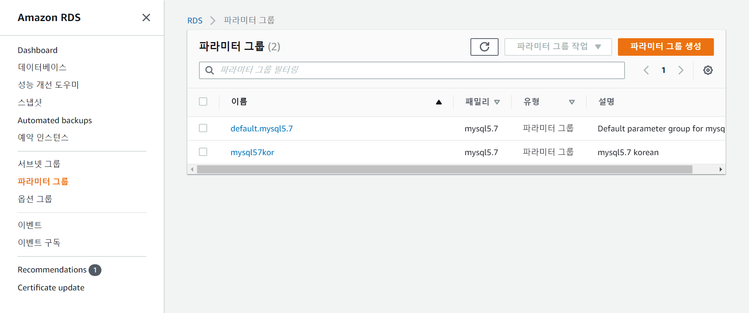The width and height of the screenshot is (749, 313).
Task: Open Certificate update in sidebar
Action: [51, 288]
